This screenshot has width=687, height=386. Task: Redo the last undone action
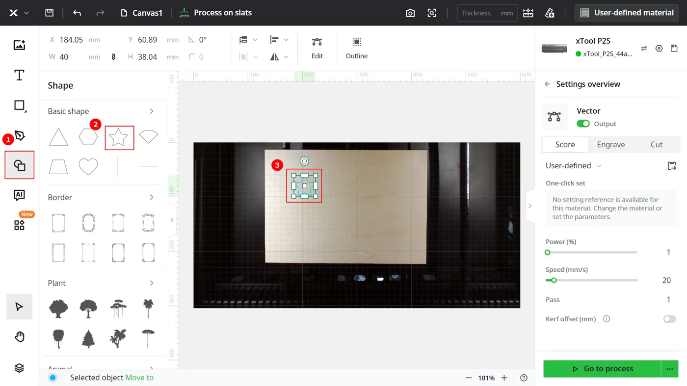point(100,13)
